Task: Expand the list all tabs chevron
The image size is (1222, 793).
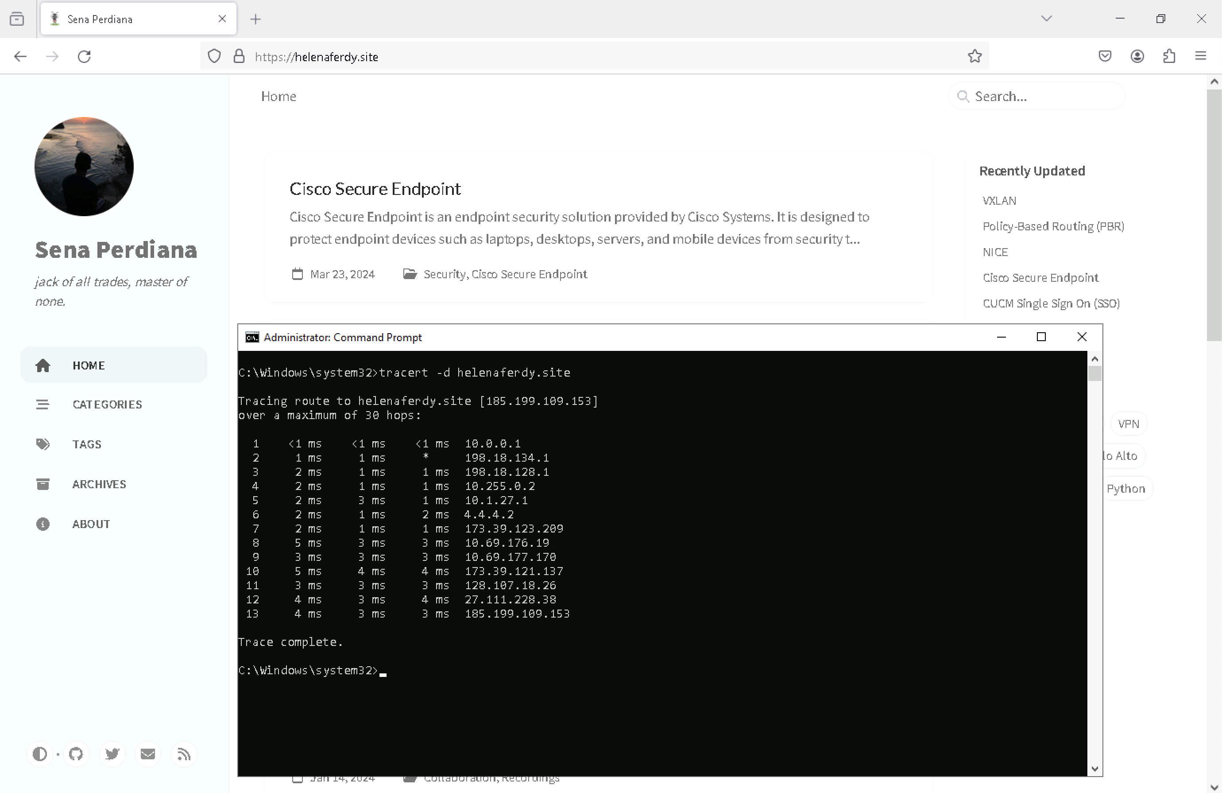Action: coord(1046,19)
